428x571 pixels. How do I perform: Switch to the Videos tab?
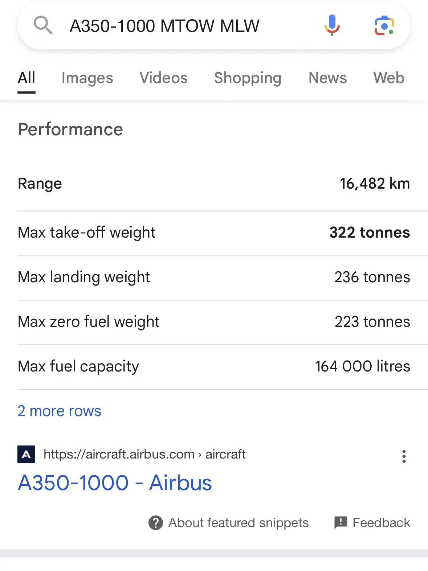164,78
